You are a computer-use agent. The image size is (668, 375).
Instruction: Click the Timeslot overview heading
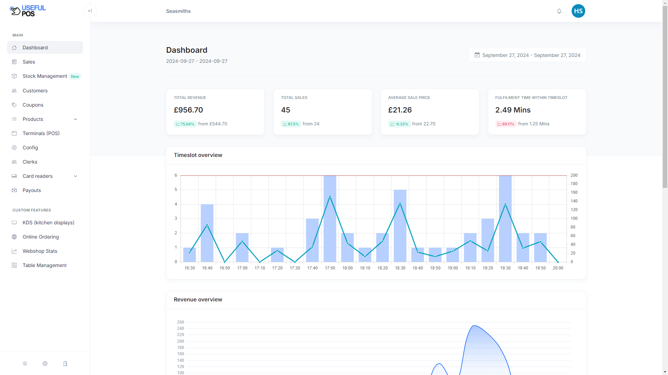coord(198,155)
